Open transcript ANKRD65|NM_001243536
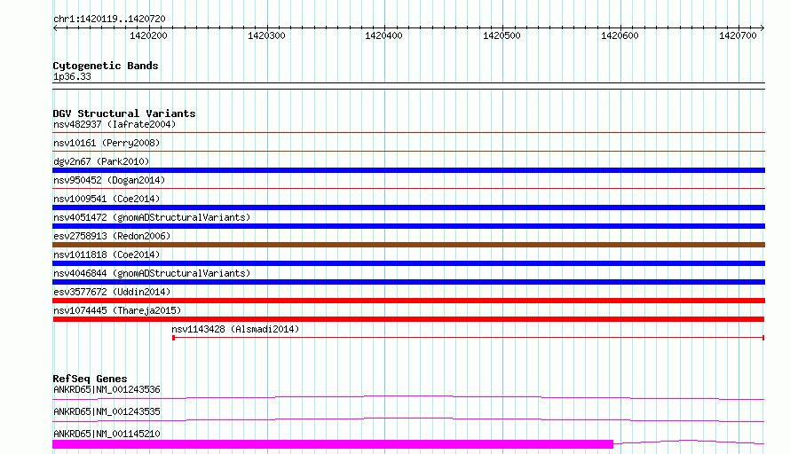The width and height of the screenshot is (790, 454). (107, 389)
